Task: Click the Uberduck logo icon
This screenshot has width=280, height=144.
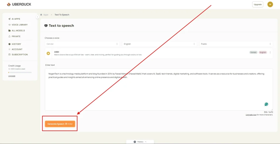Action: 8,4
